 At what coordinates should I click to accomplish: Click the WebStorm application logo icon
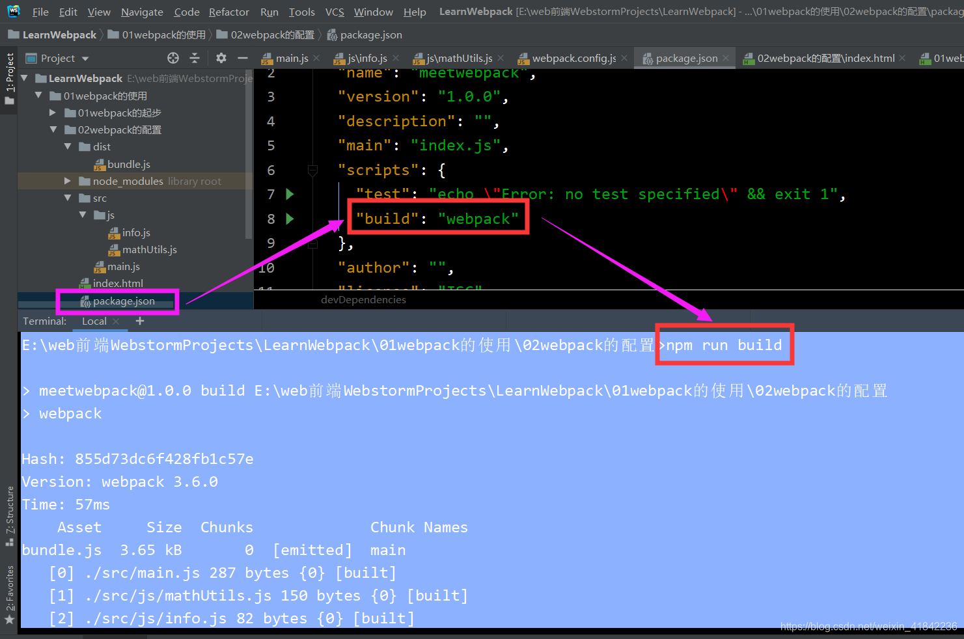pos(14,11)
